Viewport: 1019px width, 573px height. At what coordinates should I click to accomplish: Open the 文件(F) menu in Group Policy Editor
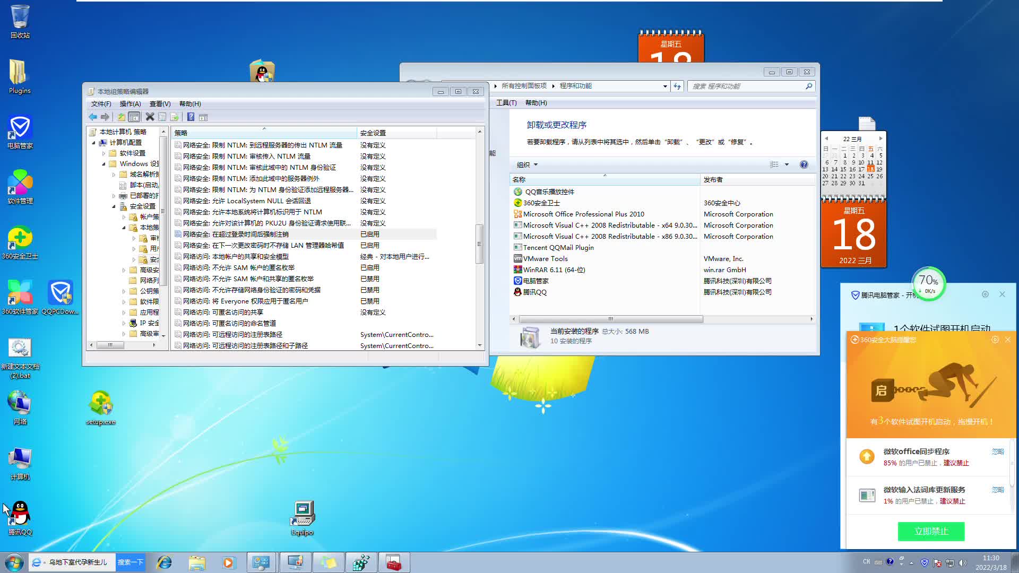click(101, 104)
